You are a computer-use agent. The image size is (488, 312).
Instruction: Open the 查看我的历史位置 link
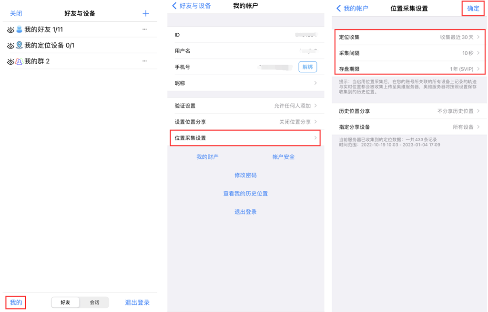245,194
